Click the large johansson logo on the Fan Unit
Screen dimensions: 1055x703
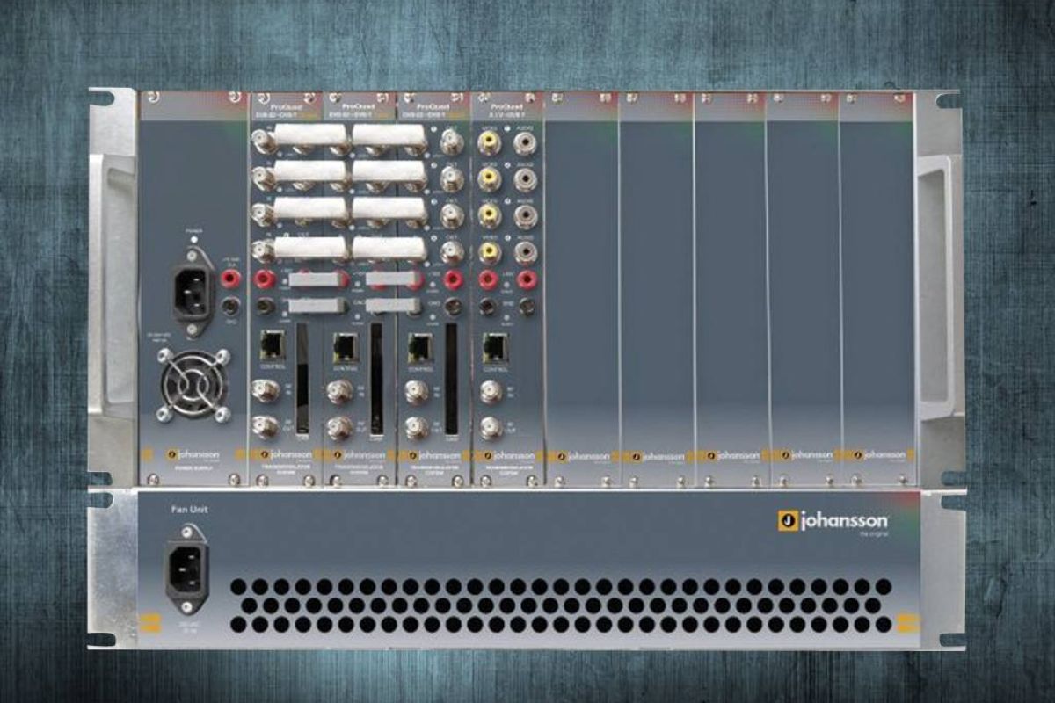[833, 520]
